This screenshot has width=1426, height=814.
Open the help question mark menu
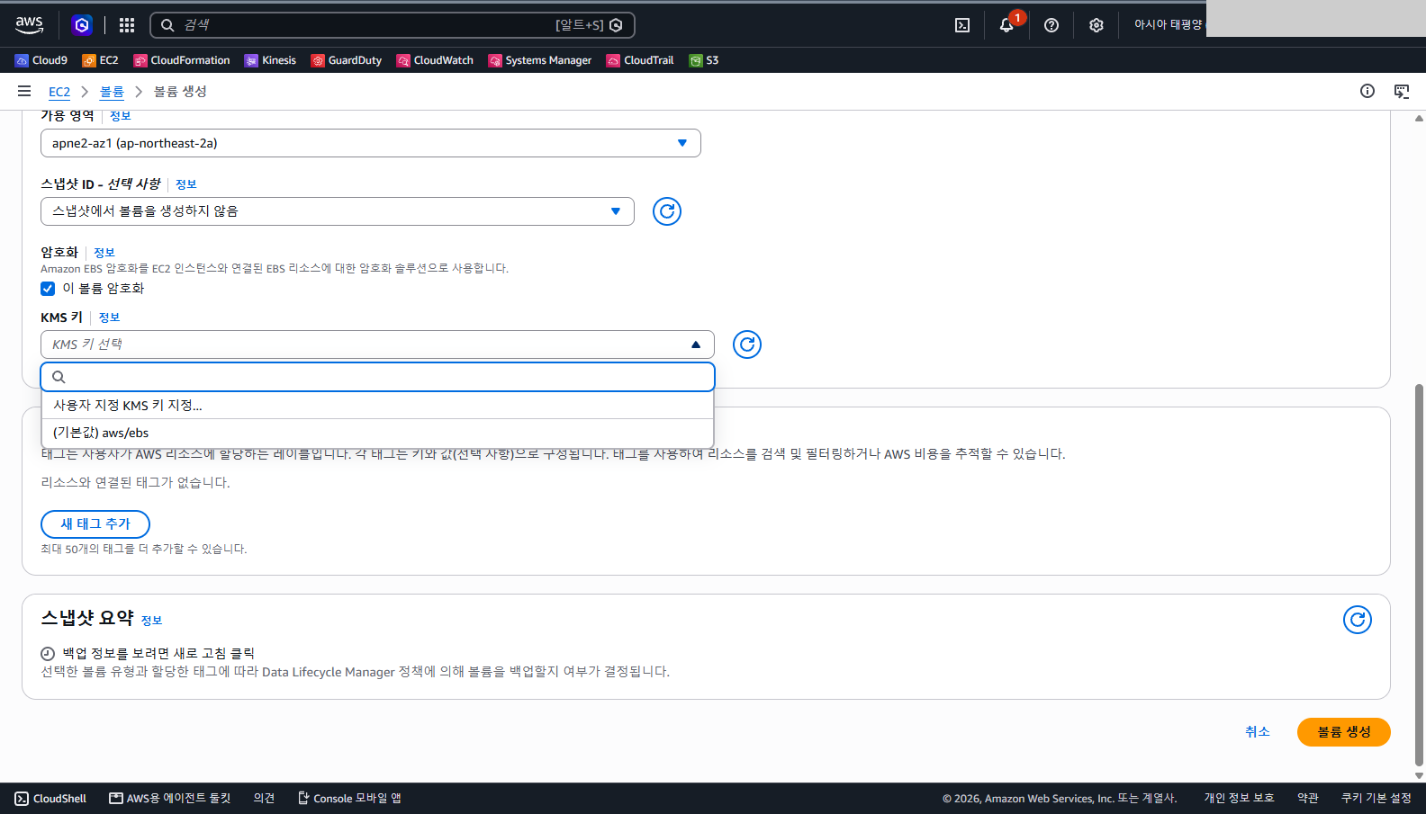[x=1051, y=25]
